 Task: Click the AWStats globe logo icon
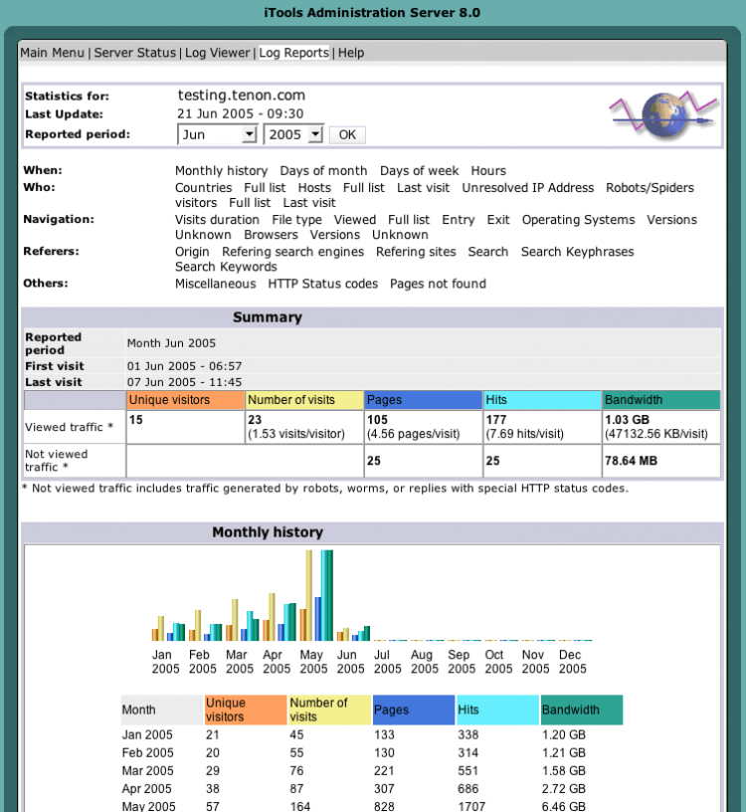(x=663, y=115)
